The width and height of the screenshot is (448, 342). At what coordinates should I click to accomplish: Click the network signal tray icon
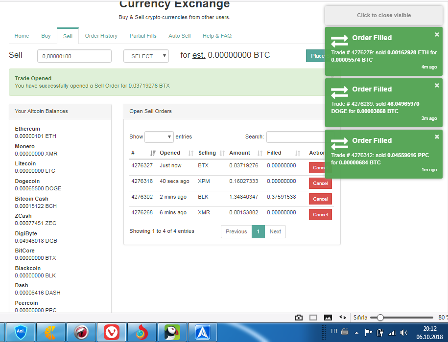click(x=392, y=333)
